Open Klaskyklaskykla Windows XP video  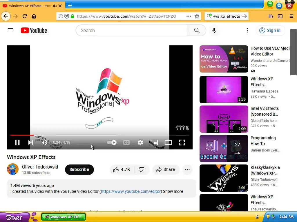tap(224, 178)
